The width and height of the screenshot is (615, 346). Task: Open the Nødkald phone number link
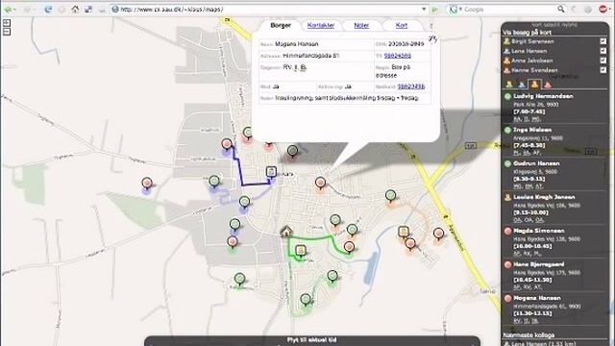411,86
